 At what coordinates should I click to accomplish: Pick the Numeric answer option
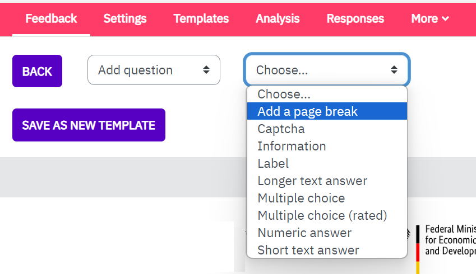click(x=327, y=233)
